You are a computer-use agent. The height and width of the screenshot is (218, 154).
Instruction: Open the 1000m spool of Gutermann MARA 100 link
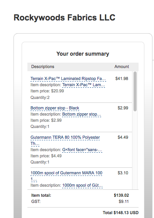pos(66,176)
